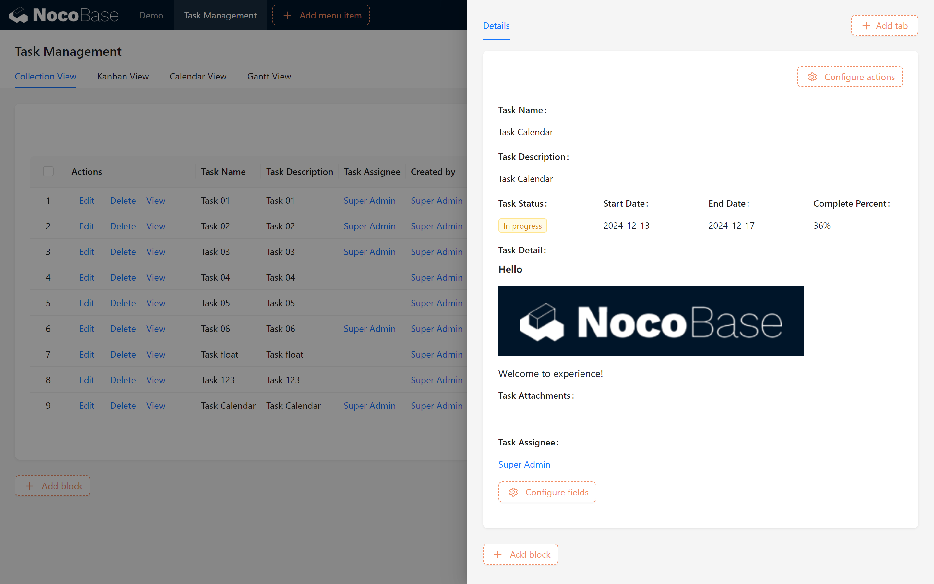Click the Configure fields button
Viewport: 934px width, 584px height.
(x=547, y=492)
